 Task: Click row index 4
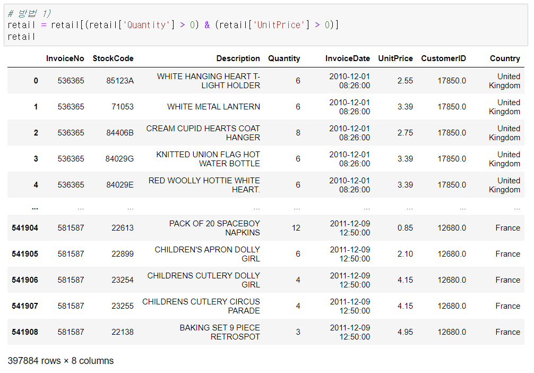tap(36, 185)
